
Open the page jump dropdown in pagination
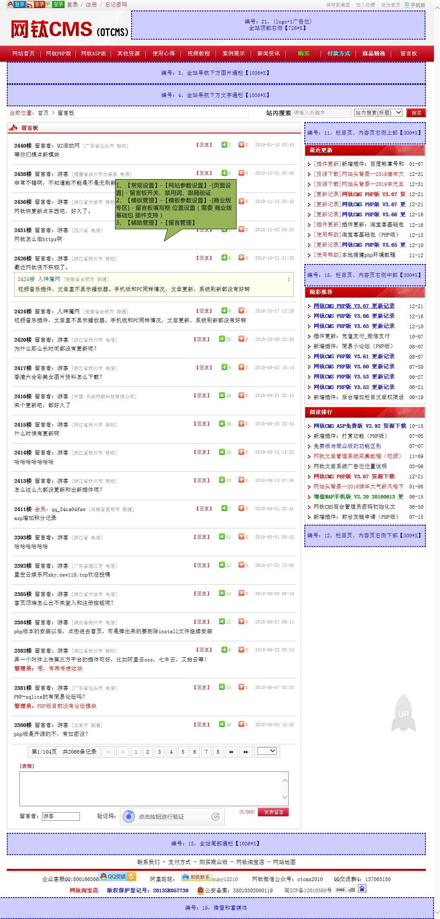[x=267, y=751]
